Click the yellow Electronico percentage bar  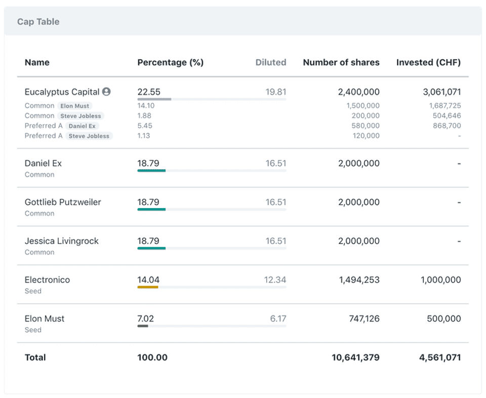[148, 287]
